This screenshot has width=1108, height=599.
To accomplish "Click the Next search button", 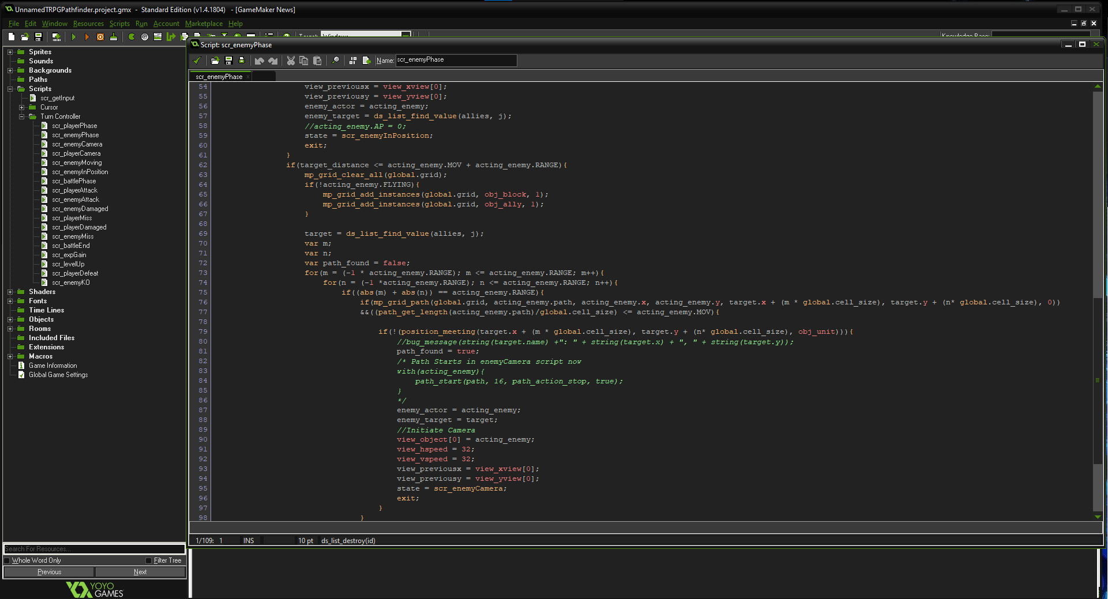I will click(x=140, y=572).
